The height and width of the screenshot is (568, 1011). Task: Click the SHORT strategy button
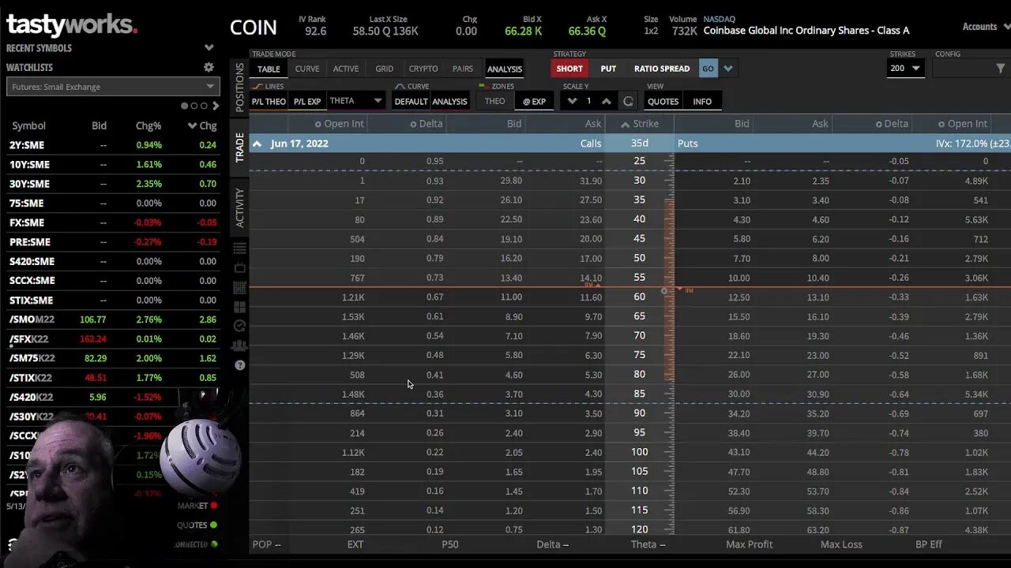click(x=569, y=69)
